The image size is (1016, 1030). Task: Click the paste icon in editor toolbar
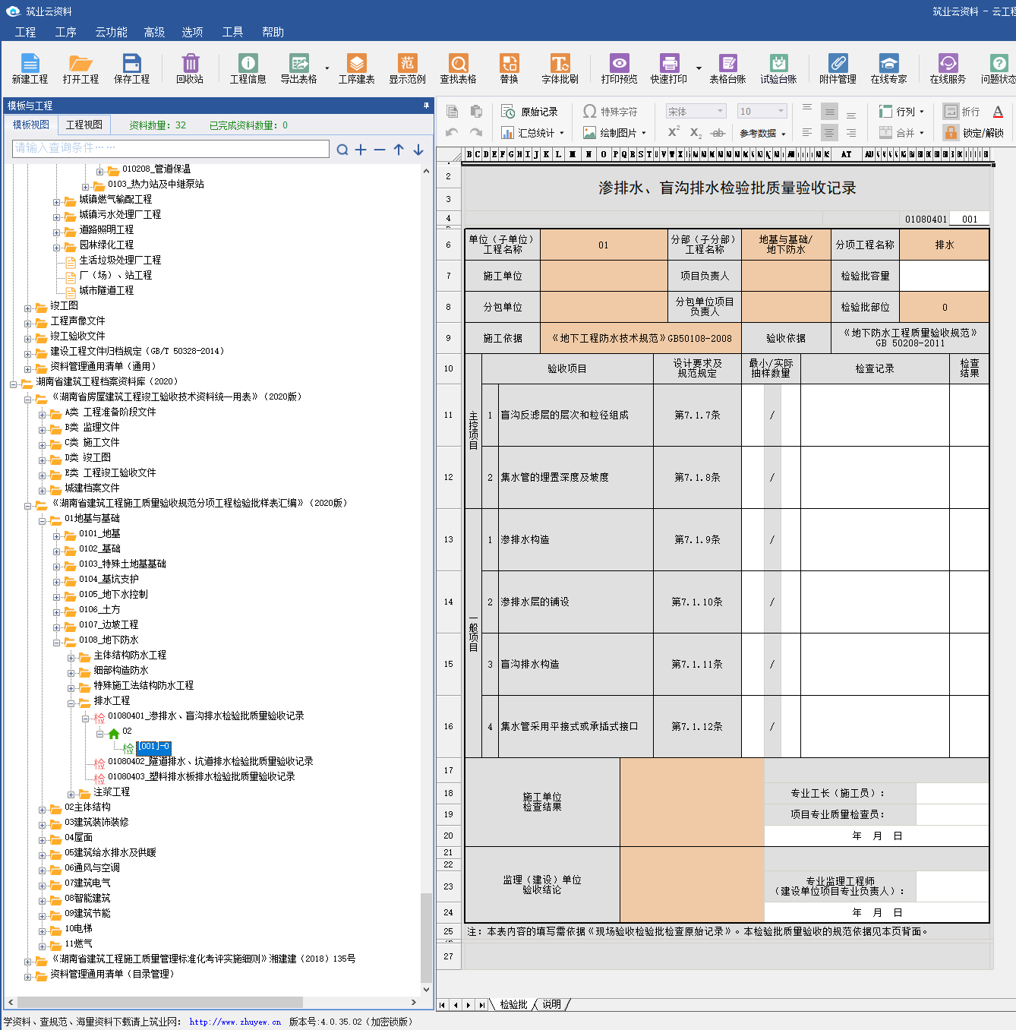coord(476,112)
